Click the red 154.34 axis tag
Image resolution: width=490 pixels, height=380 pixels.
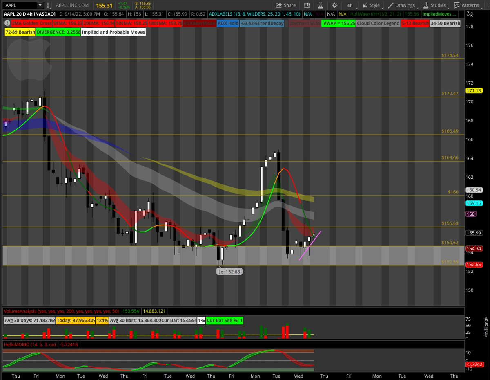474,248
